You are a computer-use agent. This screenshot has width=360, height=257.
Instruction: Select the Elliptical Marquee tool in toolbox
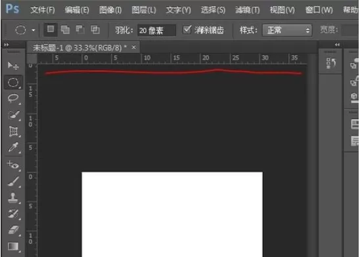pyautogui.click(x=13, y=83)
